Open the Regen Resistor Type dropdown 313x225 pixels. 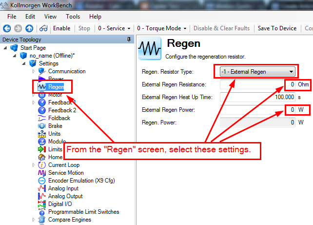click(x=257, y=72)
